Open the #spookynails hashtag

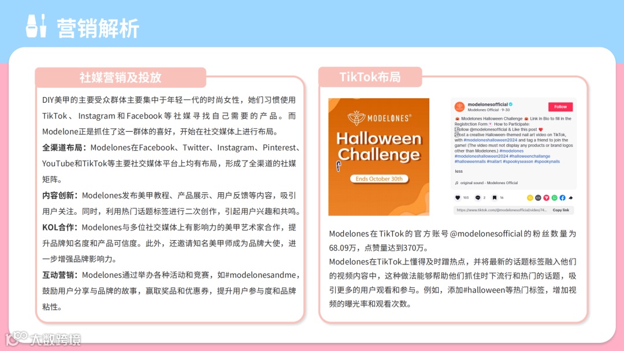(547, 162)
